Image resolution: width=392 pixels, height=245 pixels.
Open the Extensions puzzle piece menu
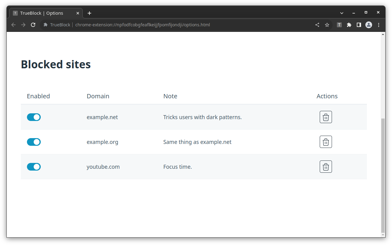pyautogui.click(x=349, y=25)
